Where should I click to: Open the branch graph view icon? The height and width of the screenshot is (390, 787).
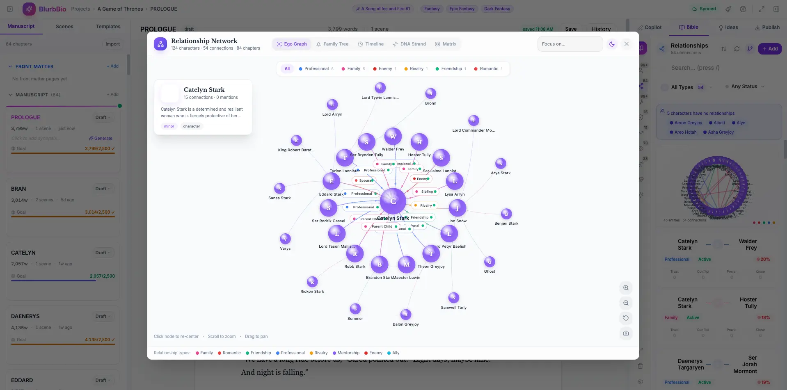(x=750, y=49)
